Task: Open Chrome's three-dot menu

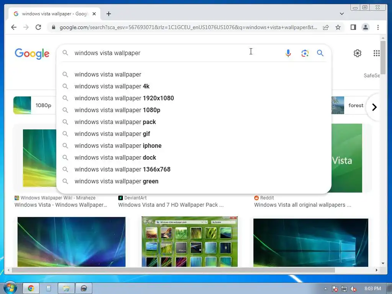Action: [378, 27]
